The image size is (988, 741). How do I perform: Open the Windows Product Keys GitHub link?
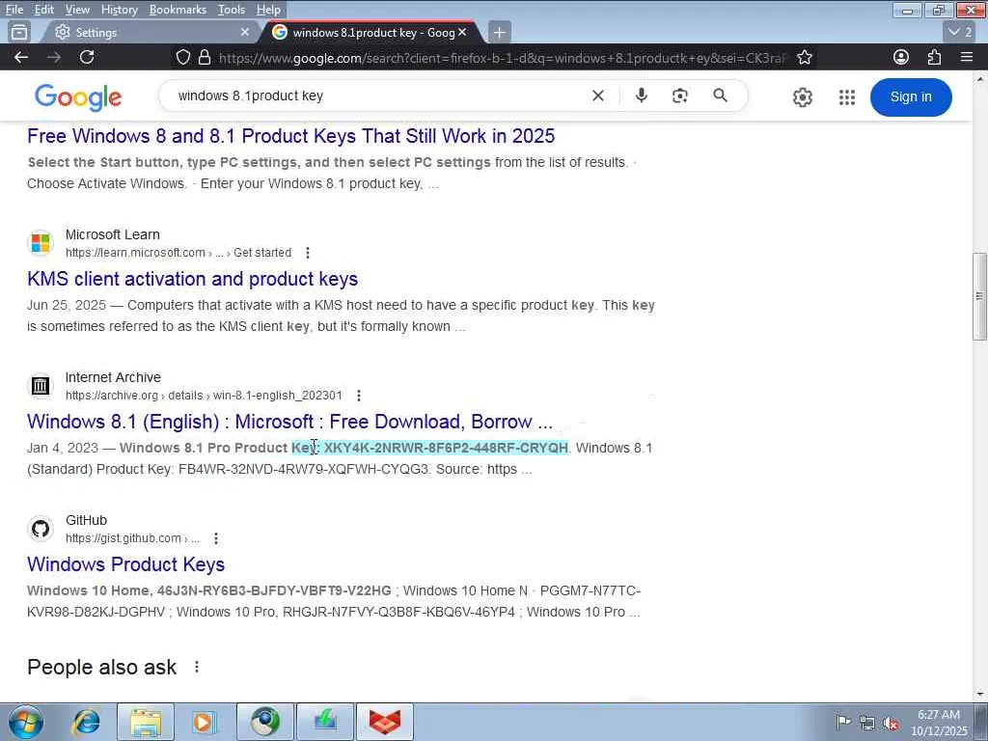(126, 564)
